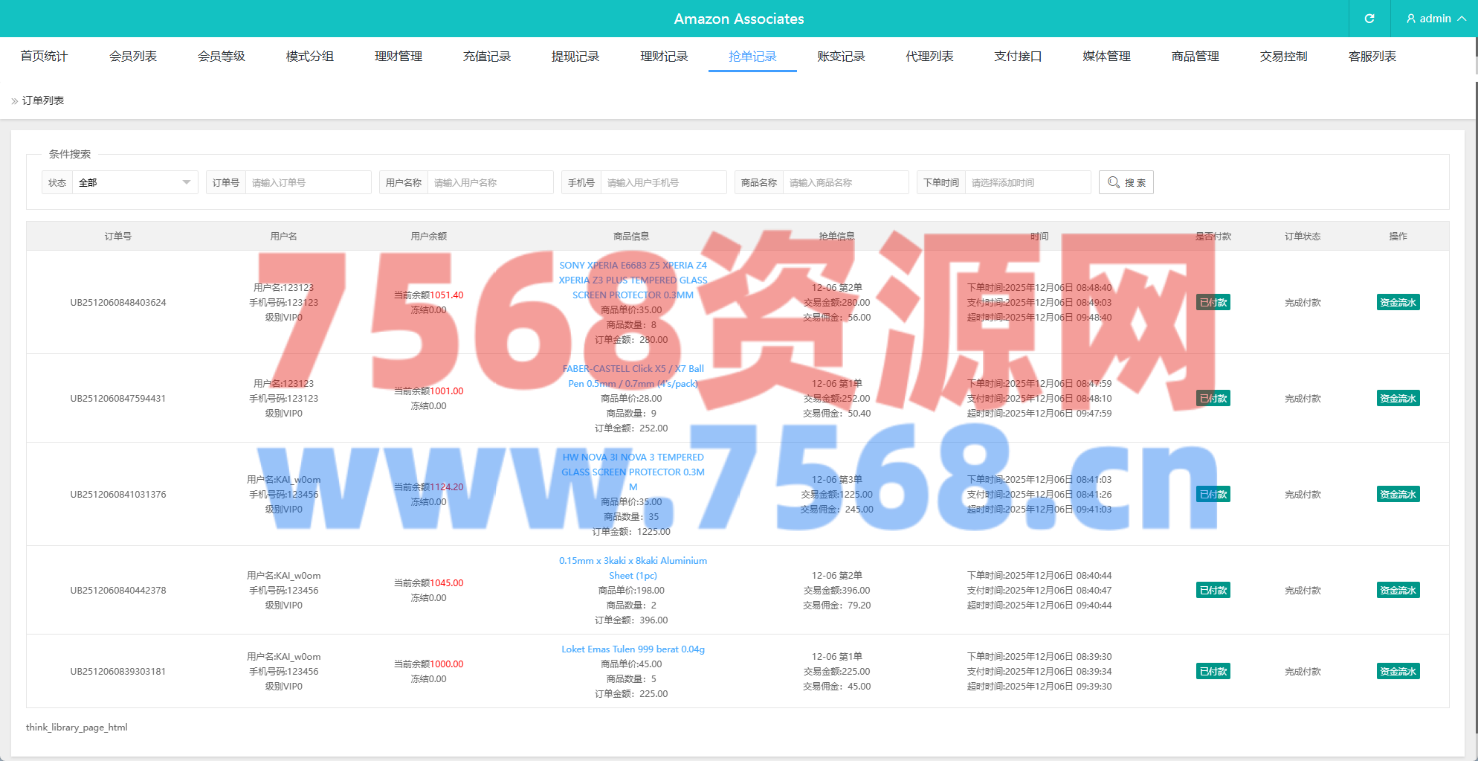This screenshot has height=761, width=1478.
Task: Click into the 订单号 input field
Action: [308, 182]
